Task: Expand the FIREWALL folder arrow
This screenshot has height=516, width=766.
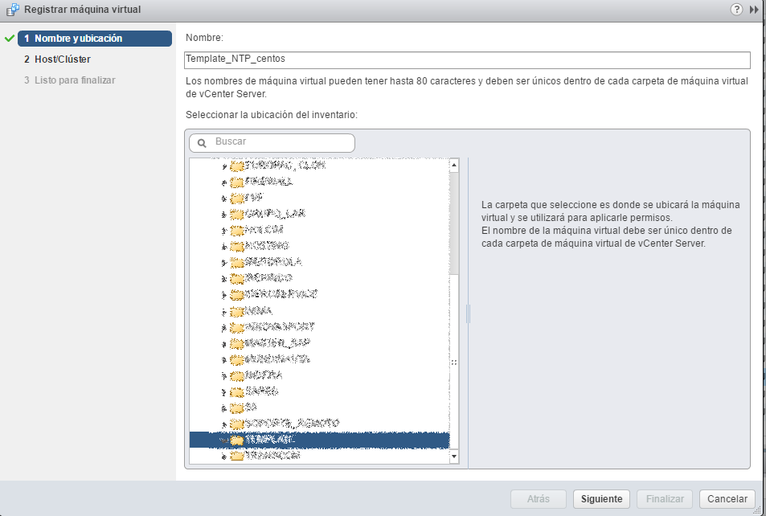Action: click(x=223, y=182)
